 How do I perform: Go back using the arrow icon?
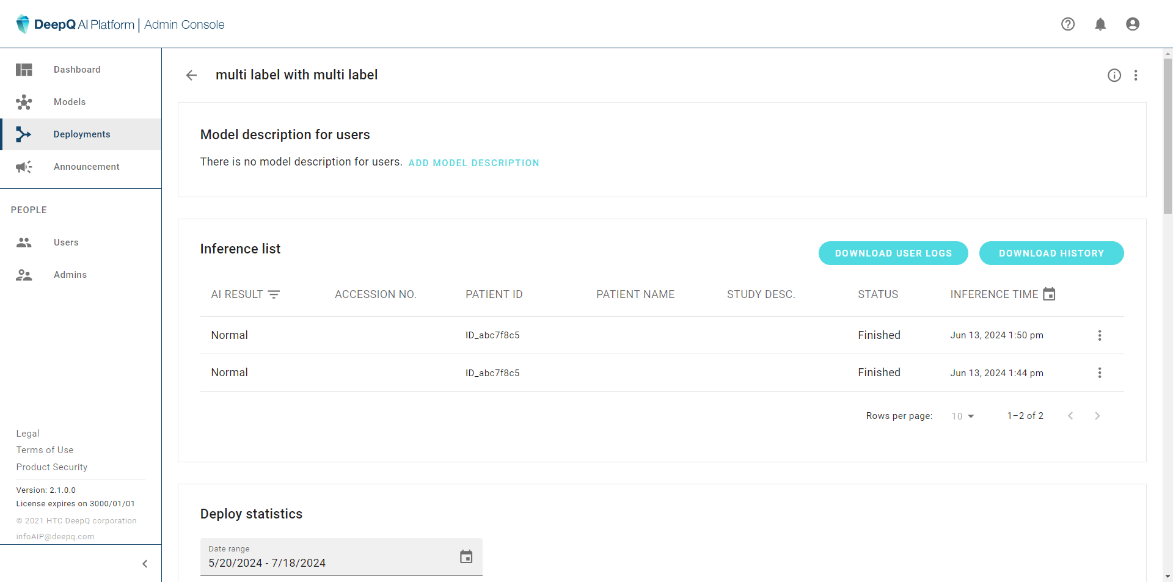click(x=191, y=75)
